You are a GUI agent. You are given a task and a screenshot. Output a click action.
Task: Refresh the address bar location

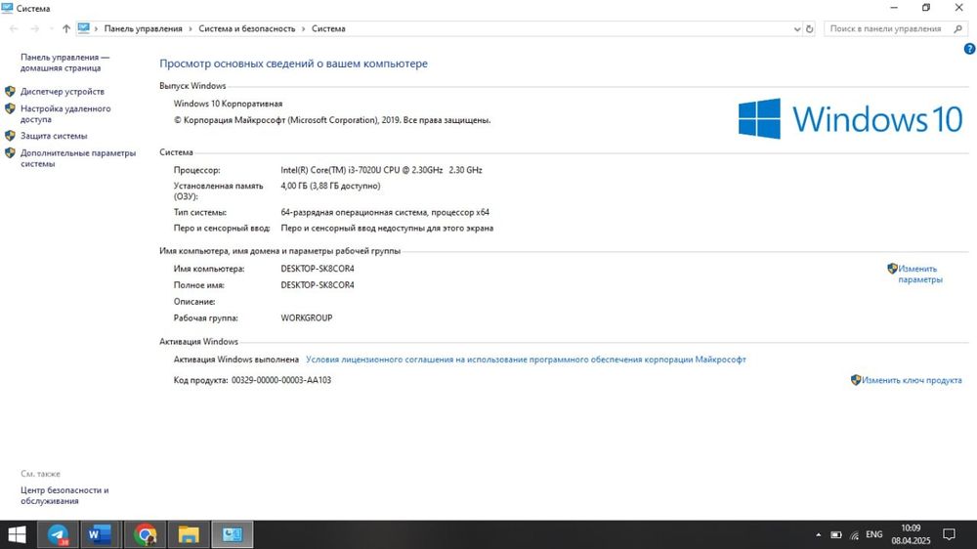click(809, 28)
